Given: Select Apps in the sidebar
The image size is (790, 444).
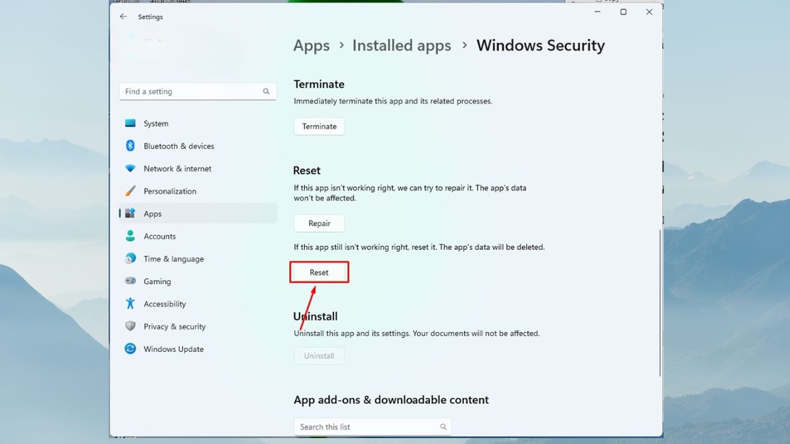Looking at the screenshot, I should click(197, 213).
